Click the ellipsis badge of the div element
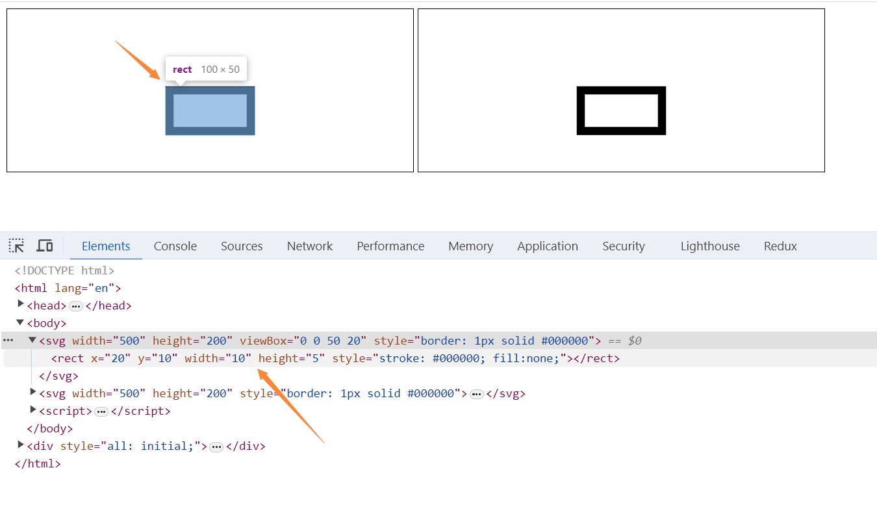 (217, 447)
